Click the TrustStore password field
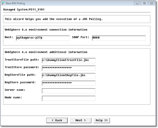Viewport: 158px width, 128px height. click(x=69, y=68)
